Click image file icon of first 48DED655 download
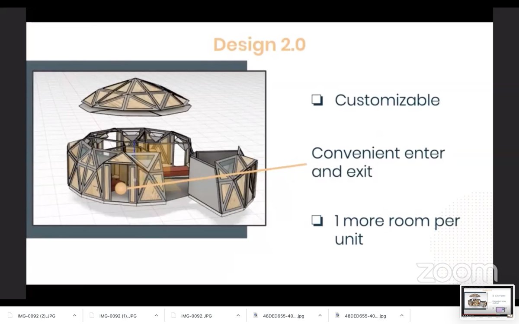The height and width of the screenshot is (324, 519). [x=255, y=315]
